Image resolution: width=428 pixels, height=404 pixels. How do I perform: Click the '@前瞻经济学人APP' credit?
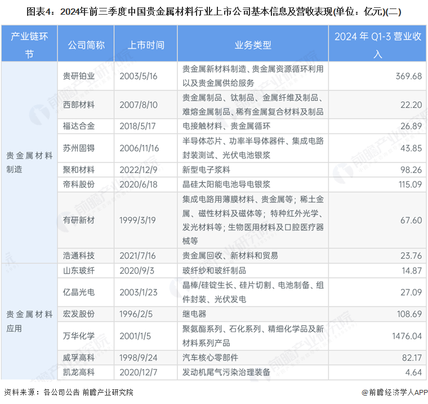[395, 393]
